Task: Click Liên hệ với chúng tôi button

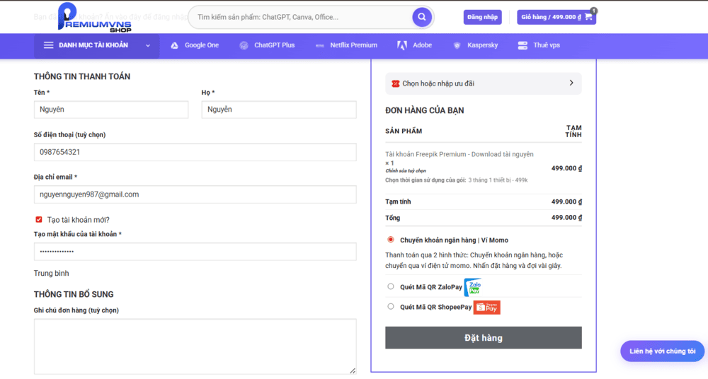Action: [663, 351]
